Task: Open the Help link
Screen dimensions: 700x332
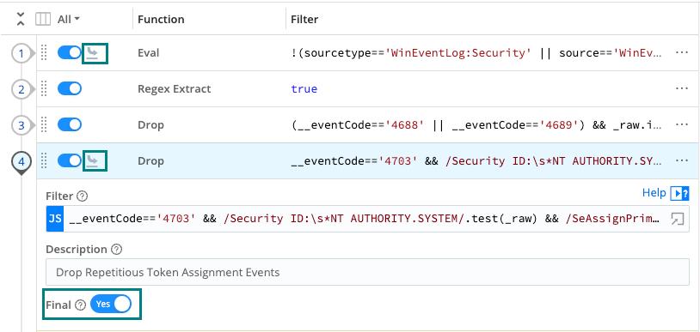Action: coord(654,192)
